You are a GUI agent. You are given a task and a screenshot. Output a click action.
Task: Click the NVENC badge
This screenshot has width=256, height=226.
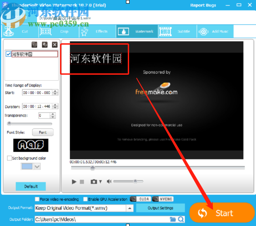163,199
